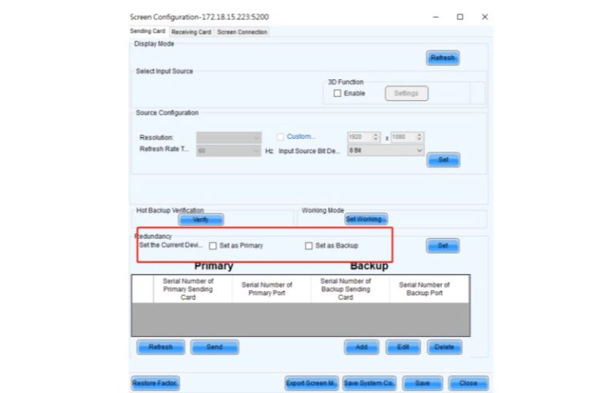Enable the 3D Function checkbox
Screen dimensions: 616x393
tap(337, 94)
